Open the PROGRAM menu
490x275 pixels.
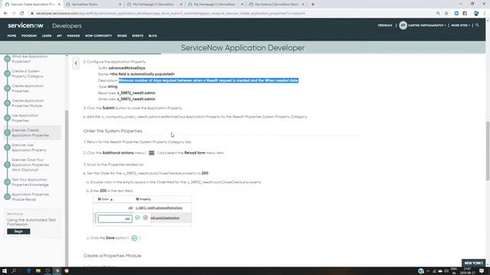[29, 36]
